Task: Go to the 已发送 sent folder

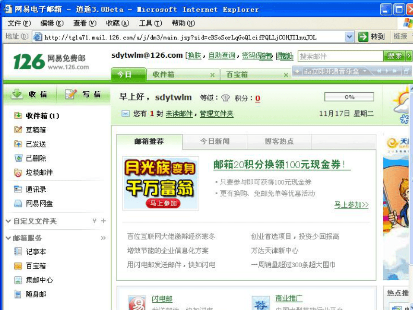Action: click(30, 144)
